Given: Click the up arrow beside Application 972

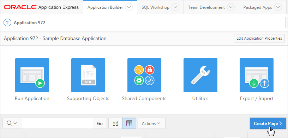Looking at the screenshot, I should [7, 23].
